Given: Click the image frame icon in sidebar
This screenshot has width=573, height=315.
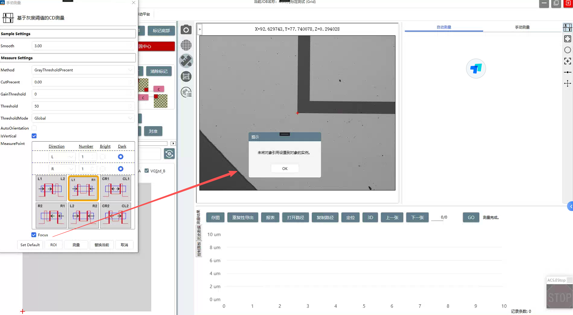Looking at the screenshot, I should point(186,77).
